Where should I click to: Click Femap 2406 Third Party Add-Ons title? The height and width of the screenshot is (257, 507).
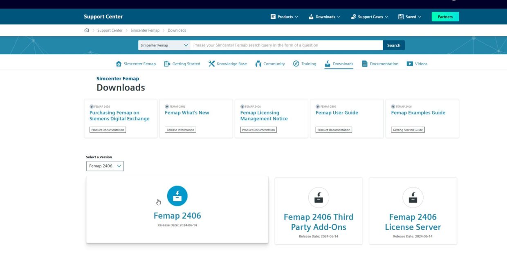point(319,222)
